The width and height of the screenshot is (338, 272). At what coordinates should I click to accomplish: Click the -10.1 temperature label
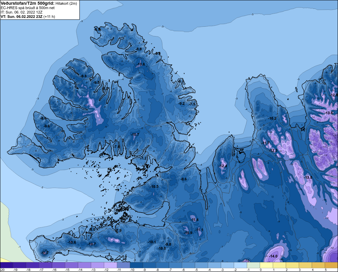[152, 242]
